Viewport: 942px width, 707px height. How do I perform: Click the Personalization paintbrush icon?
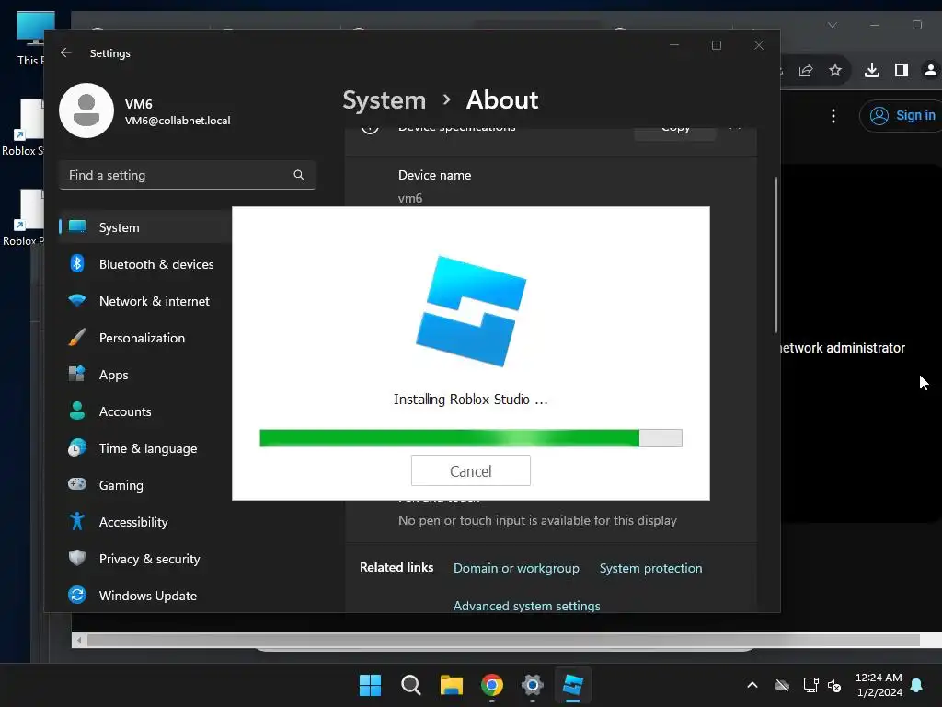77,337
